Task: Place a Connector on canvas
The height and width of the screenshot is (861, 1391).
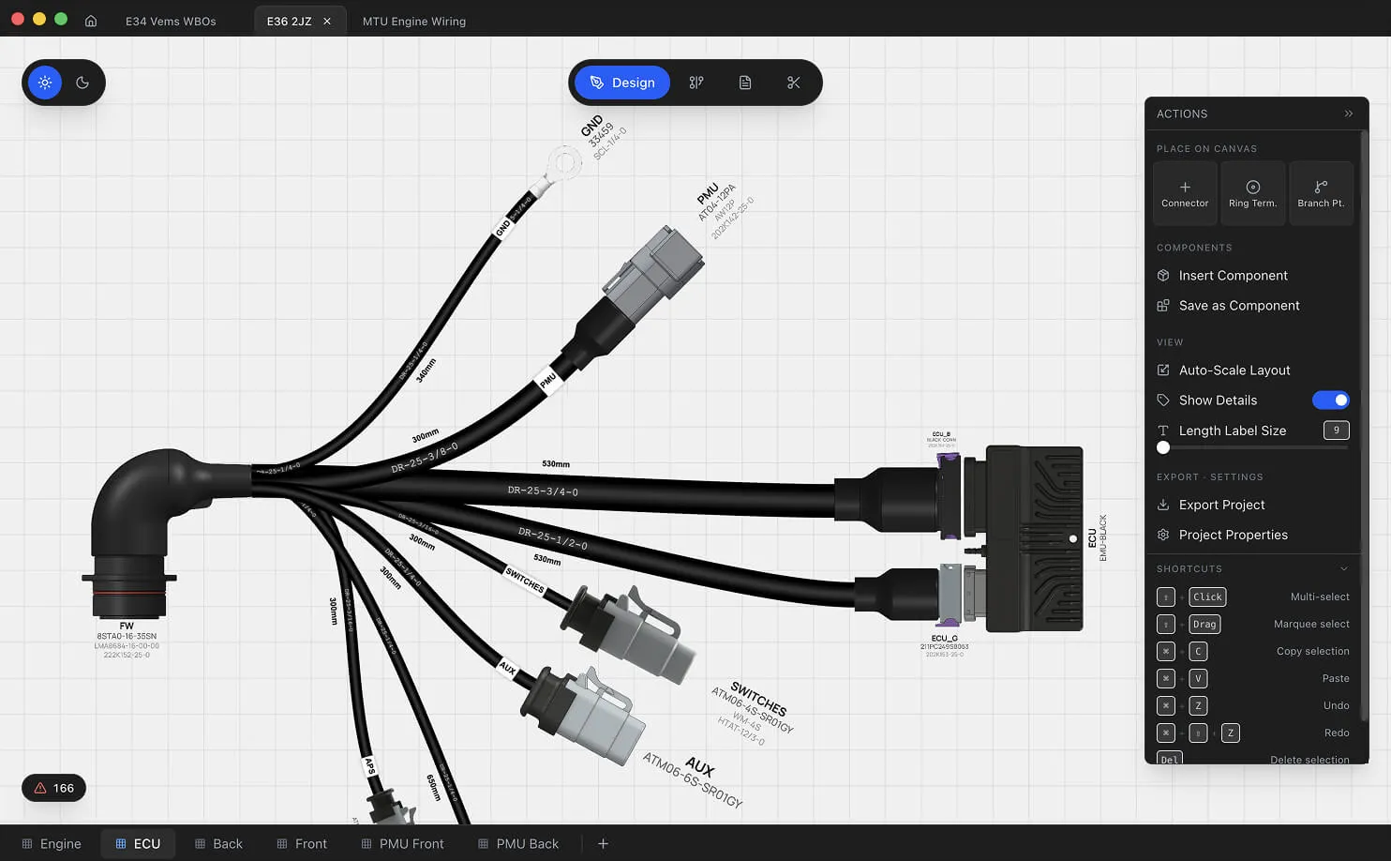Action: click(x=1185, y=193)
